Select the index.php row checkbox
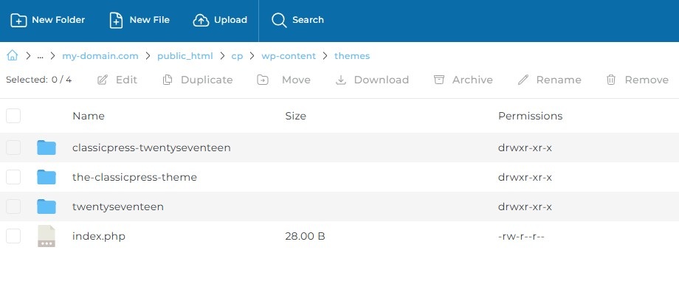Screen dimensions: 679x295 (x=13, y=236)
